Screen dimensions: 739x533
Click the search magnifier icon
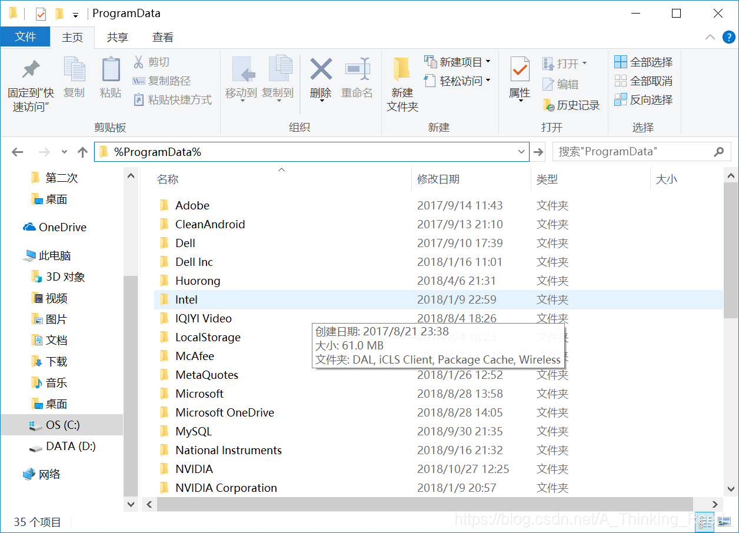pos(718,151)
